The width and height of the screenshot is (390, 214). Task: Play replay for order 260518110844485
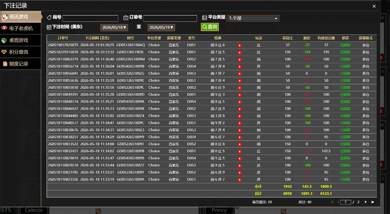pos(240,116)
